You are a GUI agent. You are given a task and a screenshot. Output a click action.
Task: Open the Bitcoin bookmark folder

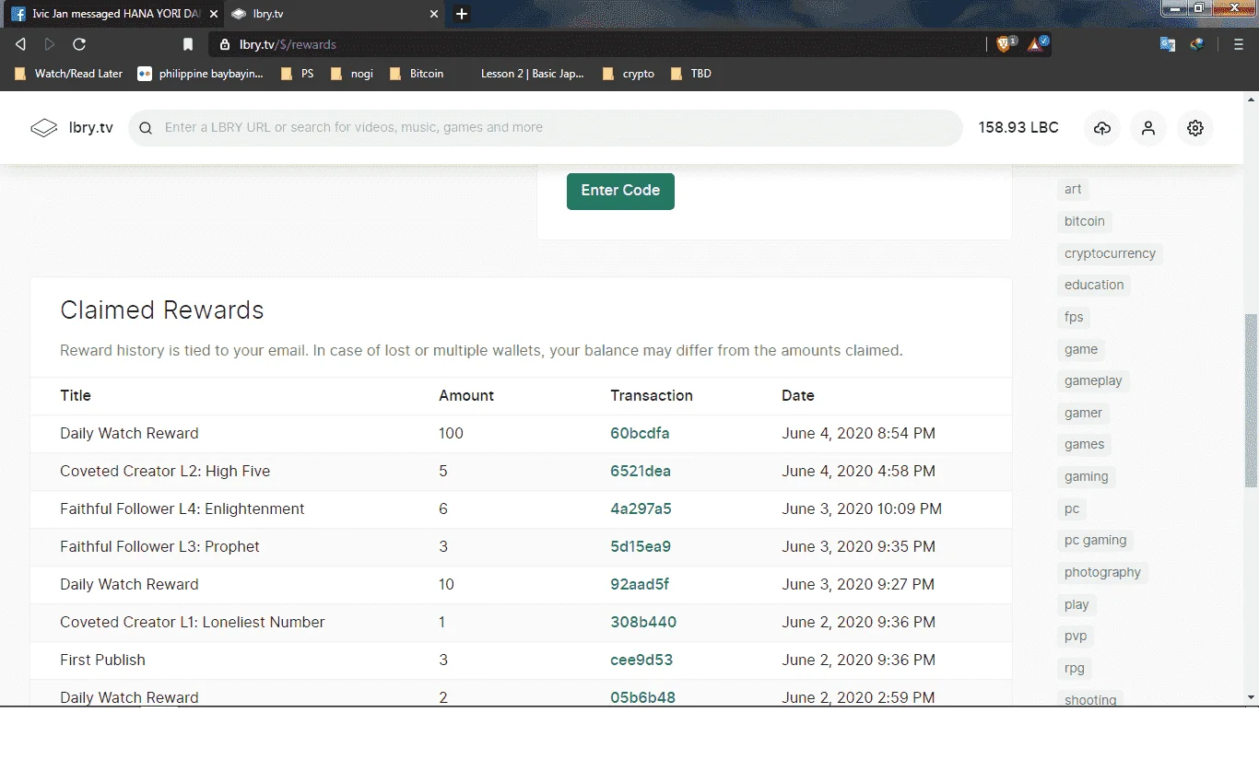(417, 74)
